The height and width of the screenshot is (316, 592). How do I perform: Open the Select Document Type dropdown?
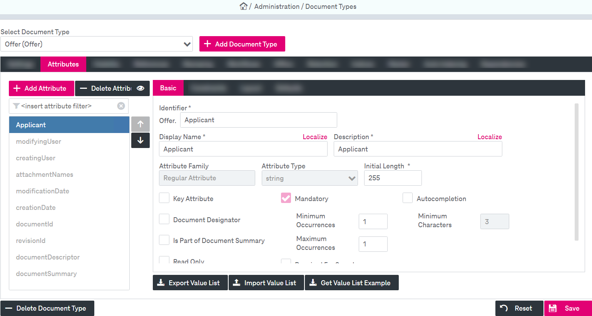[97, 44]
